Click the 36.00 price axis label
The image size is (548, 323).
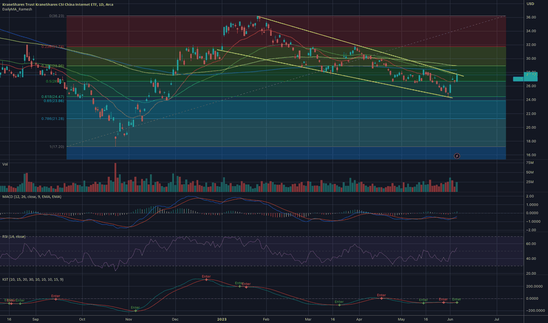pyautogui.click(x=531, y=17)
